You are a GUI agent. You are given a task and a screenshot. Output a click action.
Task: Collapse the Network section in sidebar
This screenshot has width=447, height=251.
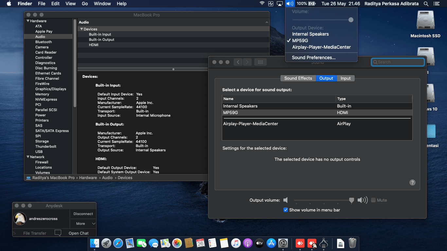[x=28, y=157]
